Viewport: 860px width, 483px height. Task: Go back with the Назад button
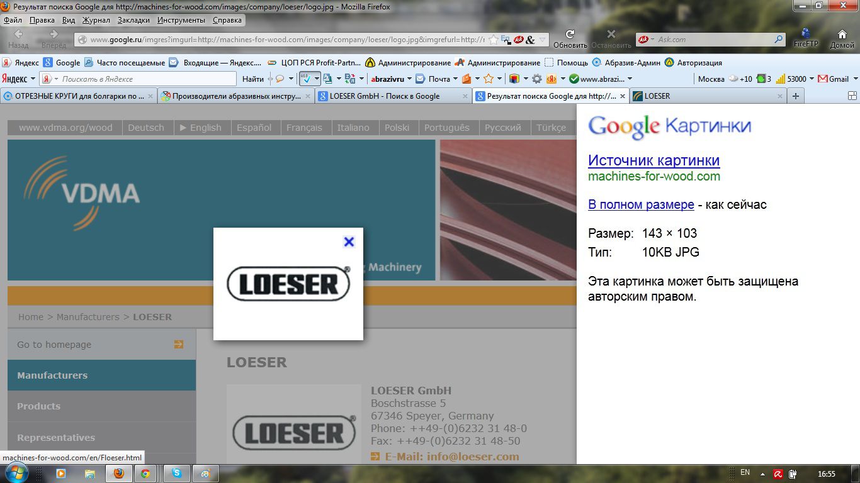coord(18,38)
